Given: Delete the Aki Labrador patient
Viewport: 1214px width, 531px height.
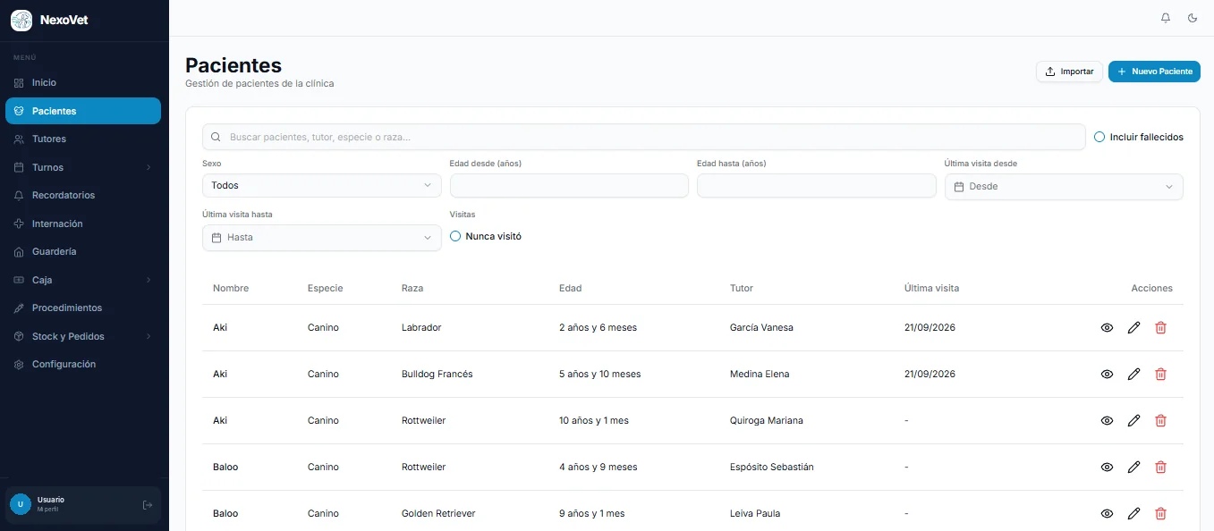Looking at the screenshot, I should coord(1160,328).
